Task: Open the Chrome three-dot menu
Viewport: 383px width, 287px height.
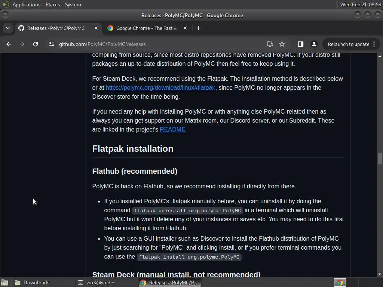Action: (x=374, y=44)
